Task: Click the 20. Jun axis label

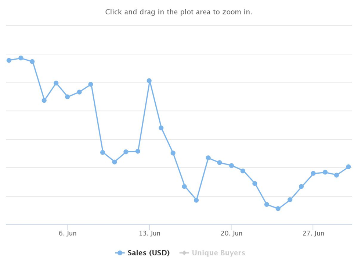Action: 232,233
